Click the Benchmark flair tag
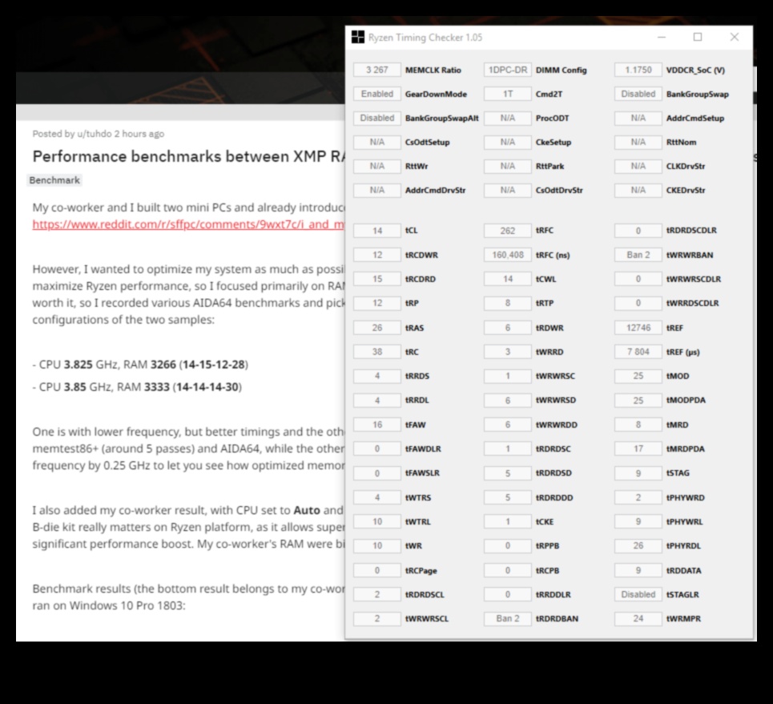This screenshot has height=704, width=773. pos(54,180)
